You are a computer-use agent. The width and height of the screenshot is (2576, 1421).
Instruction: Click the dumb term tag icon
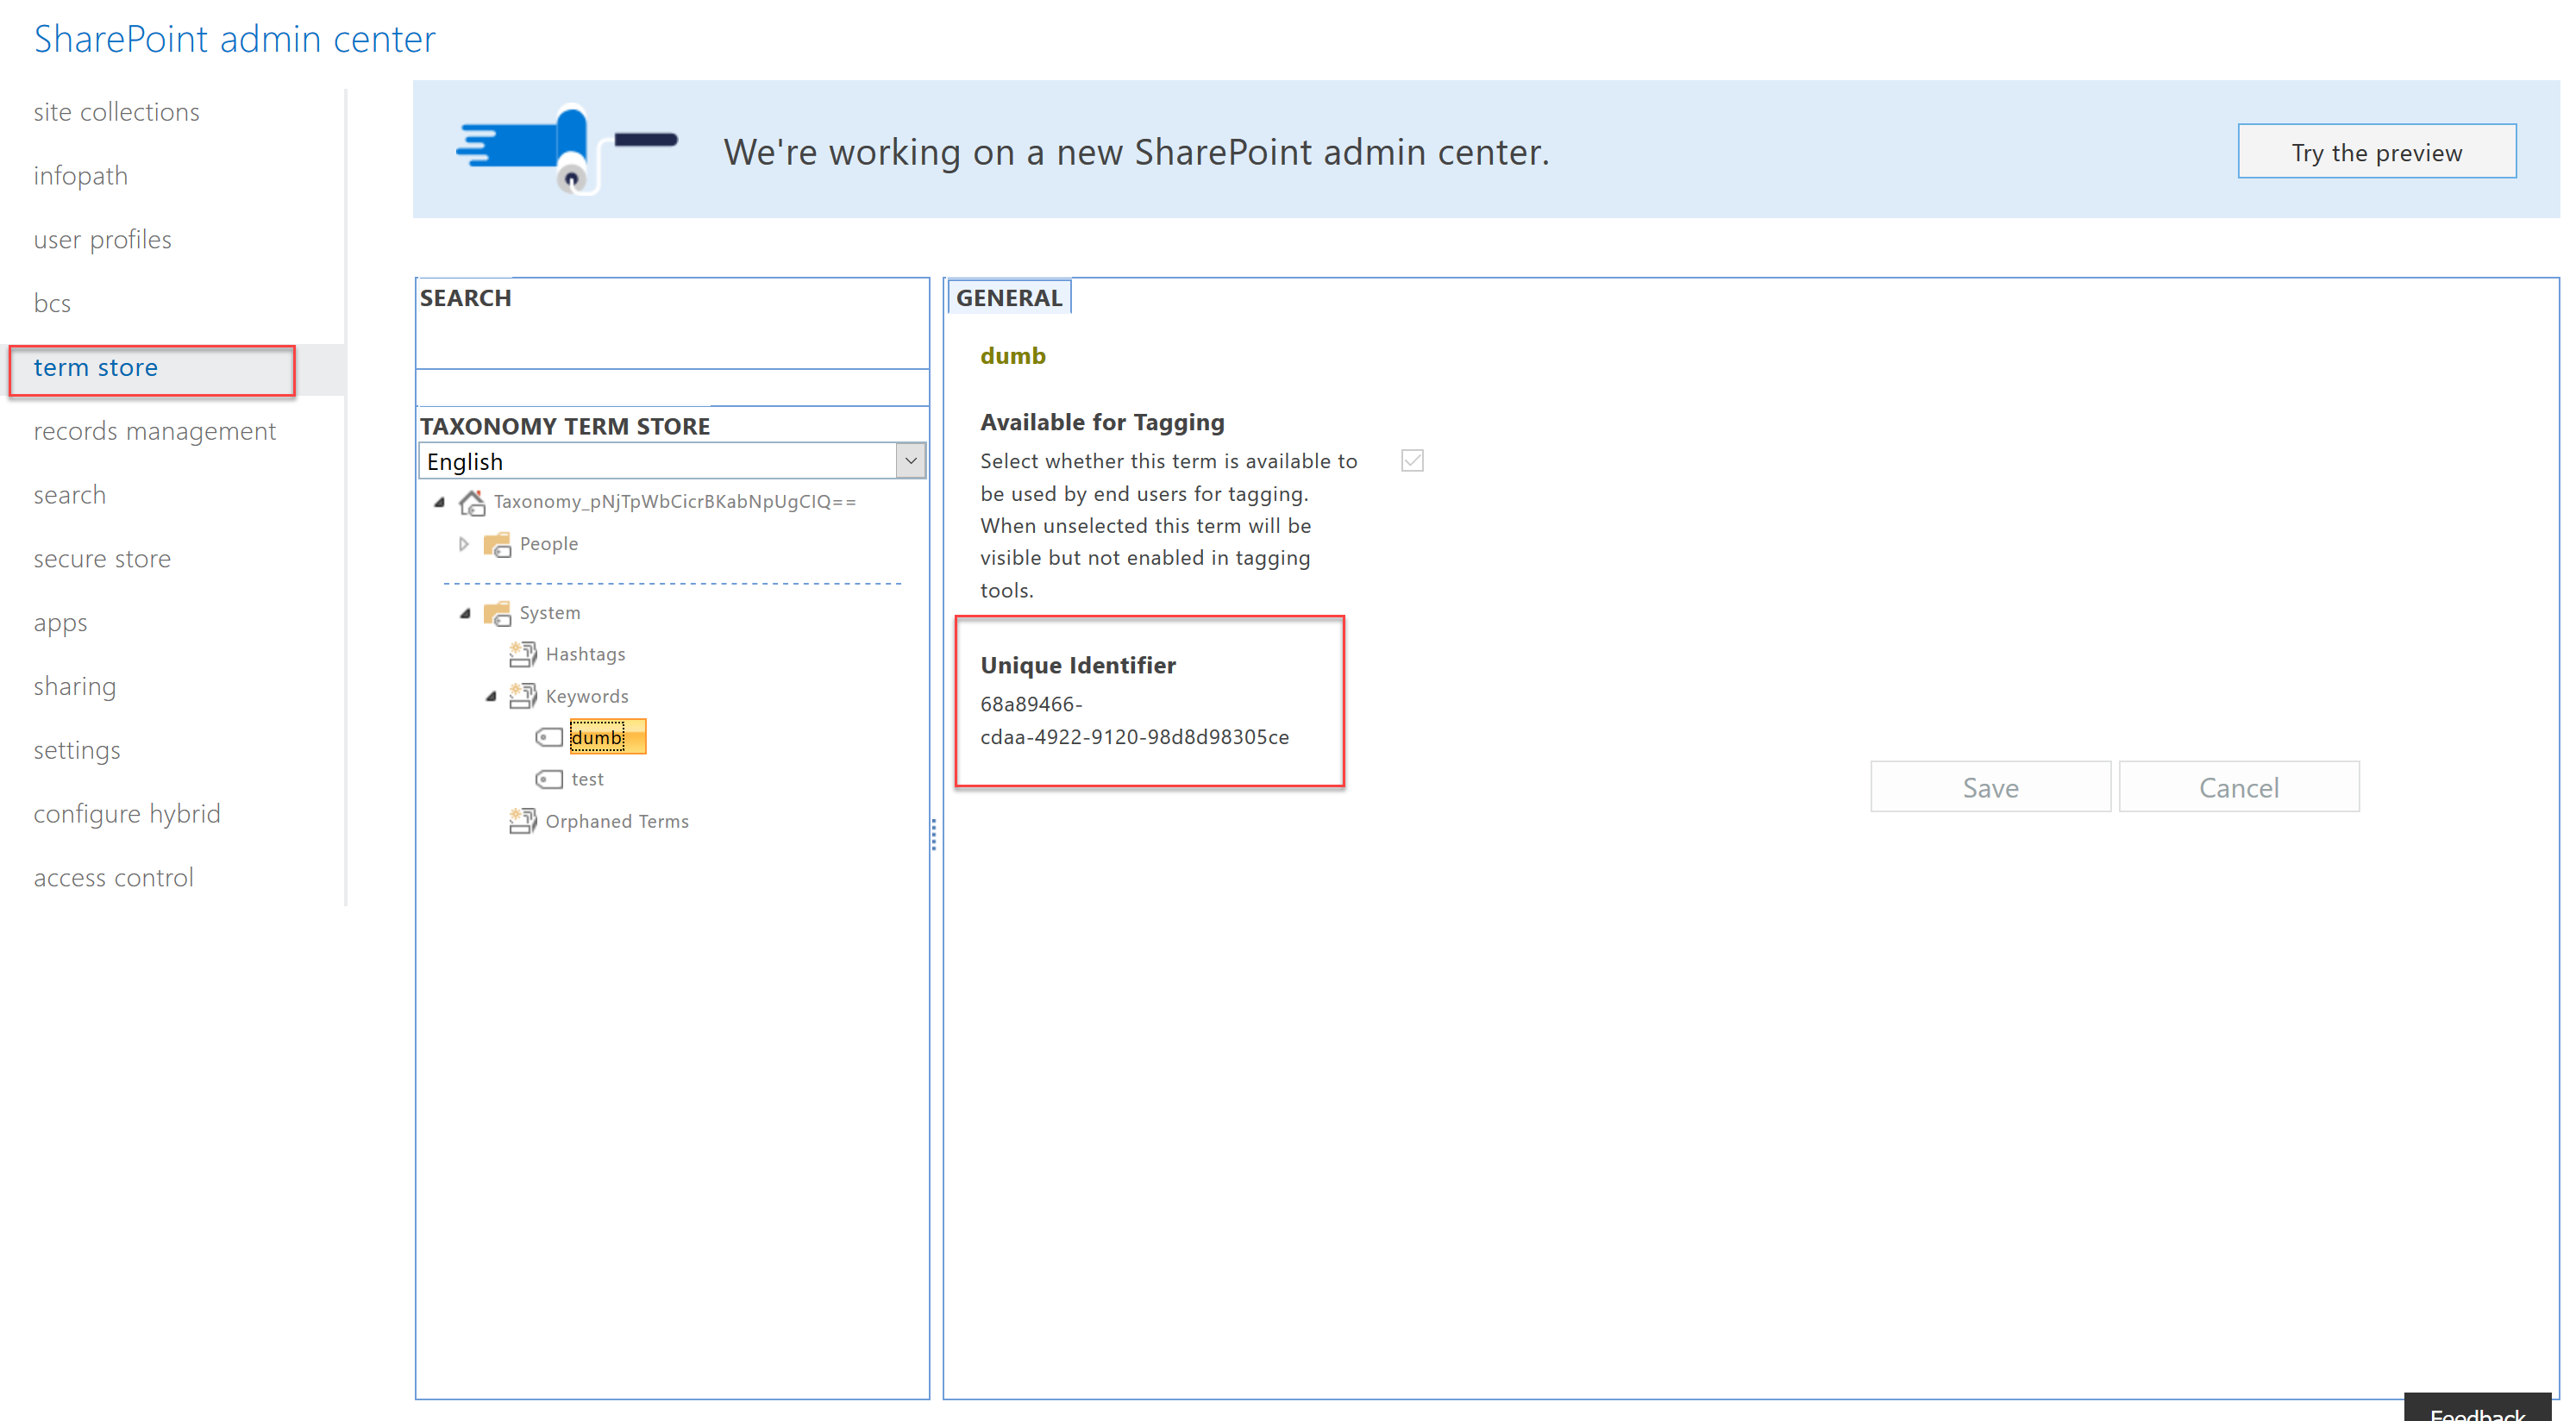(x=549, y=738)
